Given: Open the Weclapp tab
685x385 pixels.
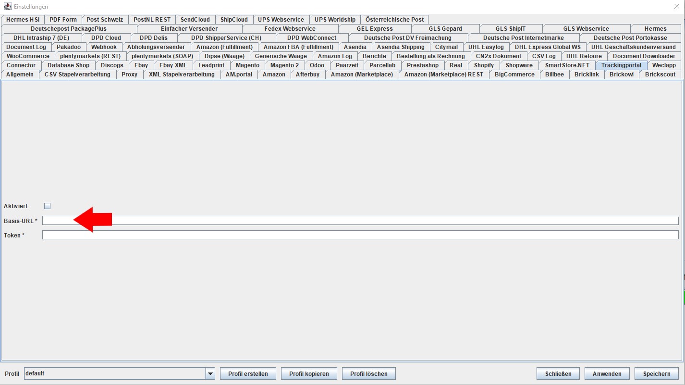Looking at the screenshot, I should [x=664, y=65].
